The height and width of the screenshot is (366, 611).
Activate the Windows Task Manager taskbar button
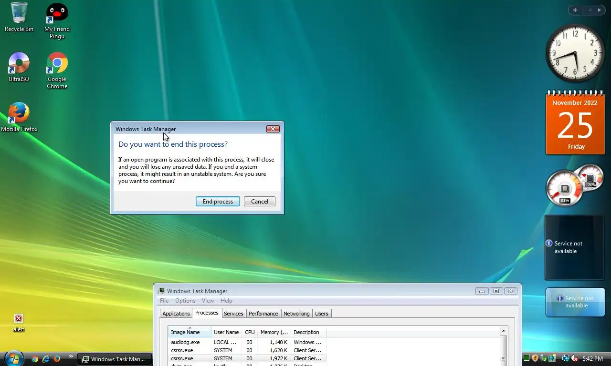click(115, 359)
